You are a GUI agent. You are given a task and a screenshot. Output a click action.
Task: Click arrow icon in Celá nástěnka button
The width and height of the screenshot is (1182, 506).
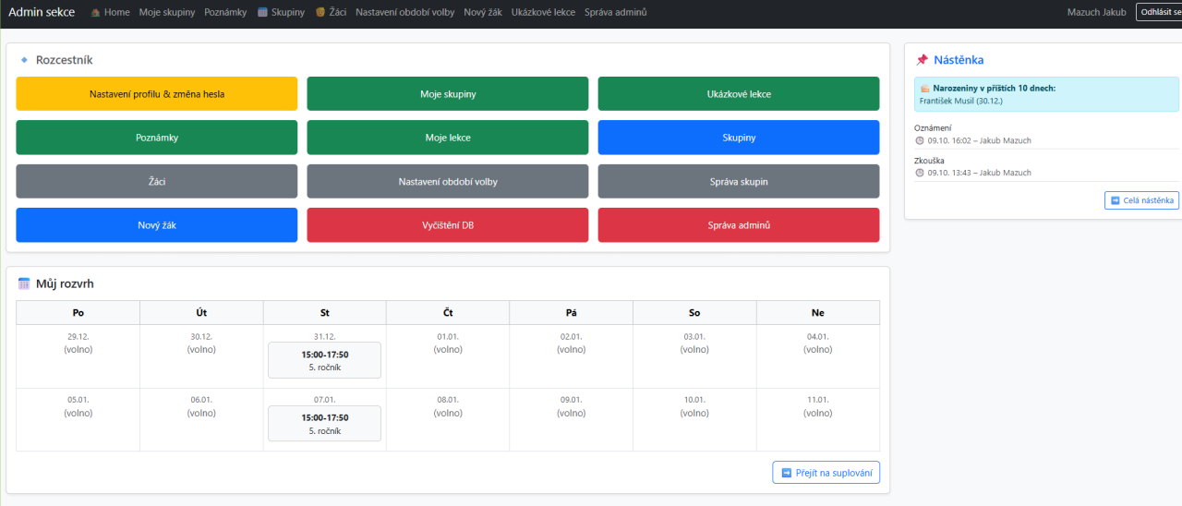(1115, 200)
